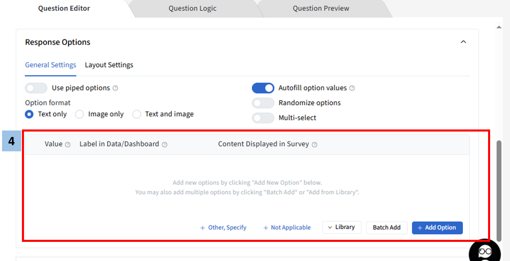The width and height of the screenshot is (510, 261).
Task: Click the Batch Add button
Action: (x=387, y=228)
